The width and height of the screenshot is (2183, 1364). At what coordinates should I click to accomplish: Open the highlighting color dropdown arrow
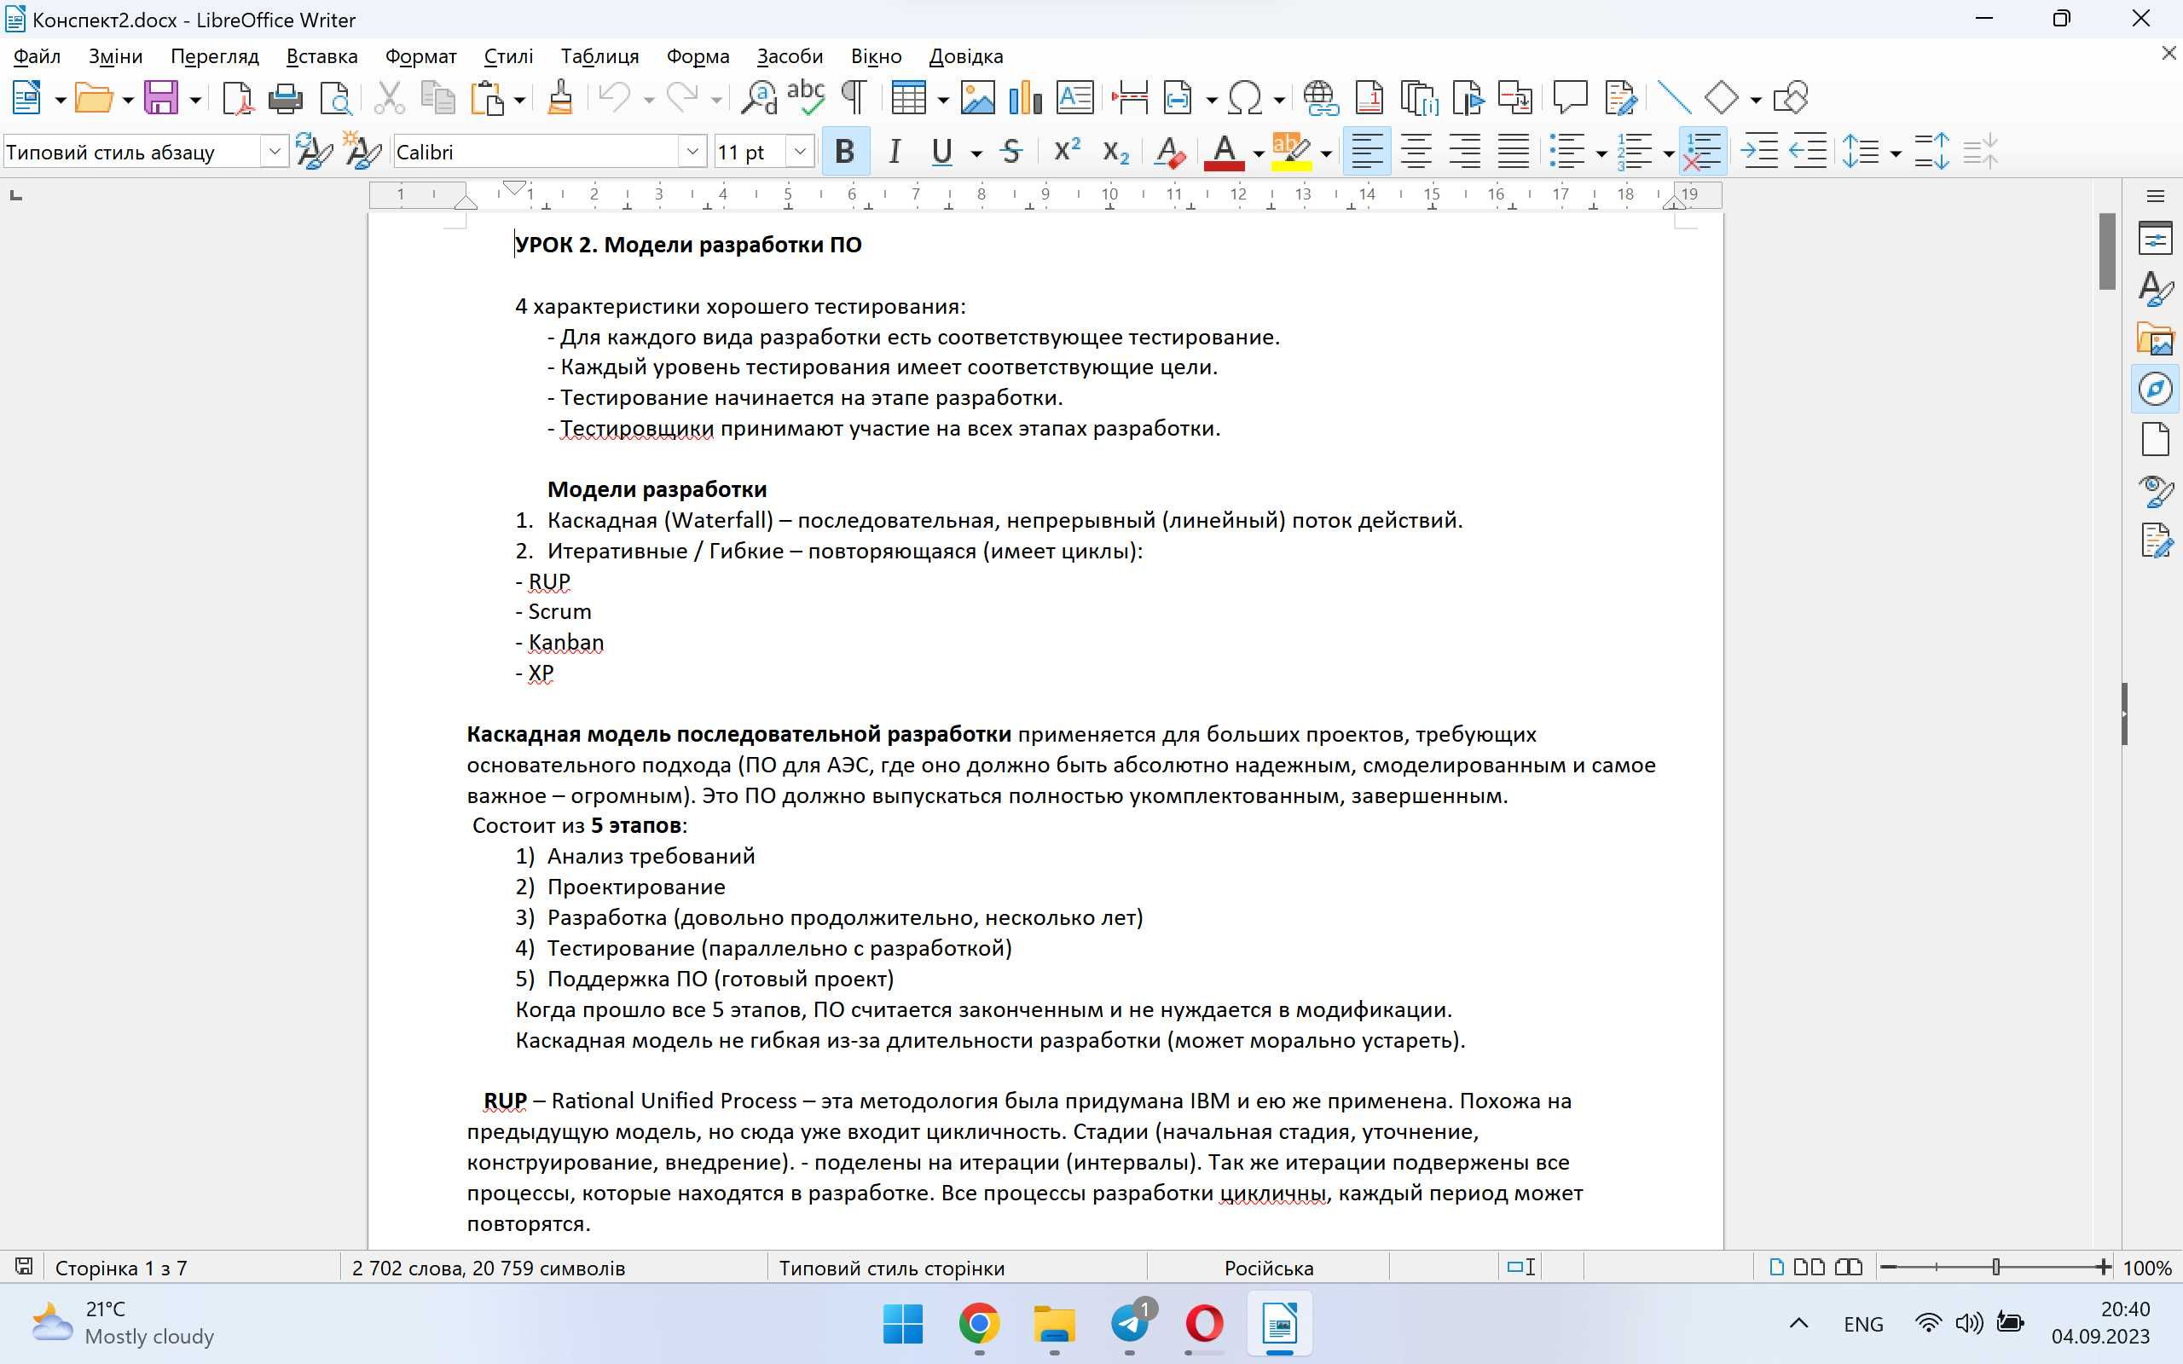coord(1325,153)
